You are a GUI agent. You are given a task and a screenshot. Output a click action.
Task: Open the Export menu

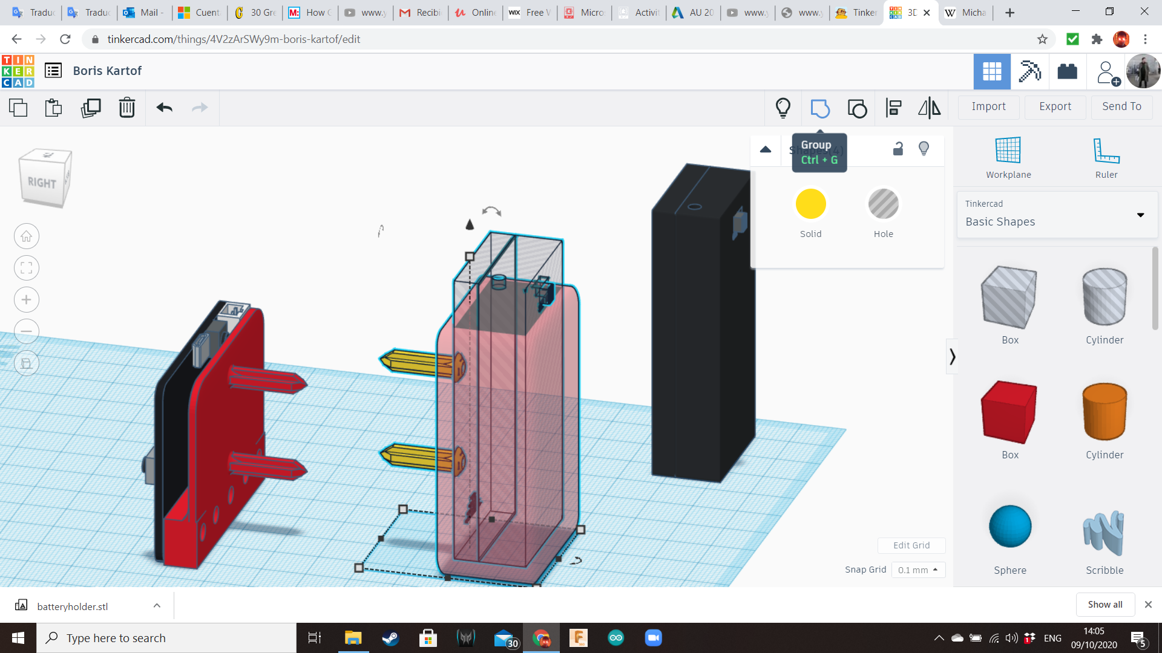1055,106
